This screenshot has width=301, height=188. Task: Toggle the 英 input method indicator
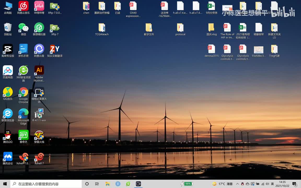tap(272, 184)
